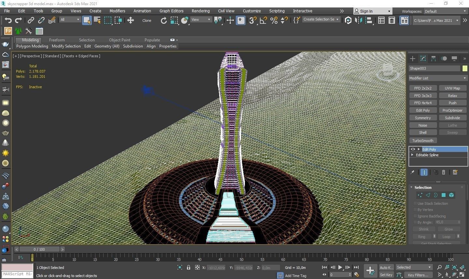Click the Undo arrow icon
469x279 pixels.
coord(8,21)
